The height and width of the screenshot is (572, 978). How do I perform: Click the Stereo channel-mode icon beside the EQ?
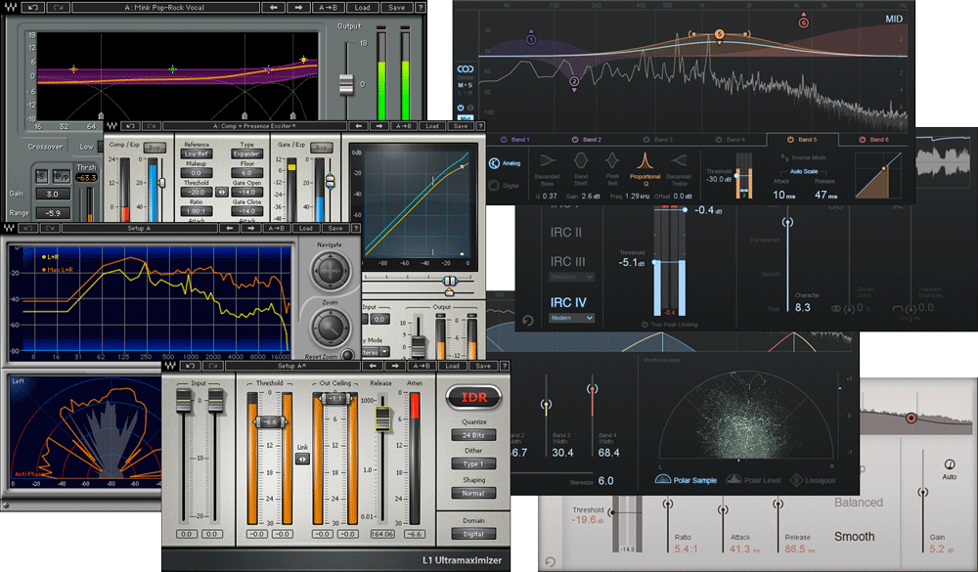(466, 69)
